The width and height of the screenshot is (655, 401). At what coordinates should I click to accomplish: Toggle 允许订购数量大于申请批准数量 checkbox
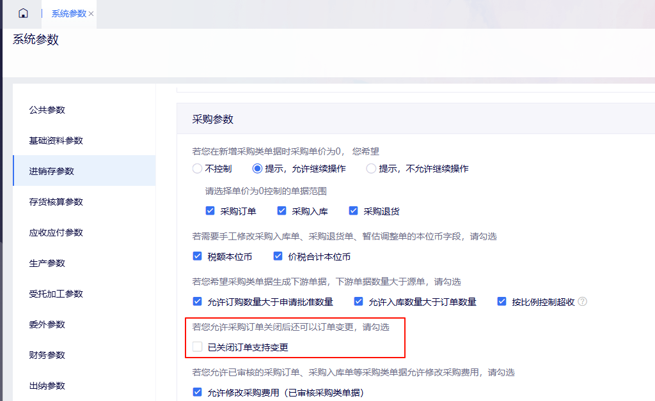(x=197, y=301)
